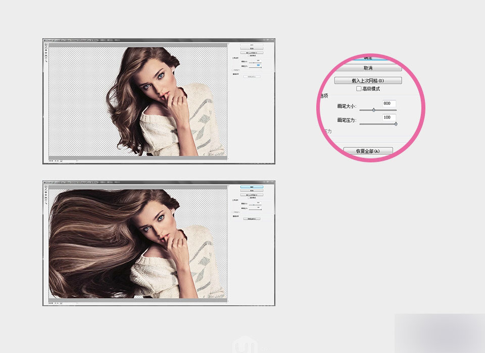Screen dimensions: 485x353
Task: Click brush size field in upper Liquify window
Action: pyautogui.click(x=259, y=61)
